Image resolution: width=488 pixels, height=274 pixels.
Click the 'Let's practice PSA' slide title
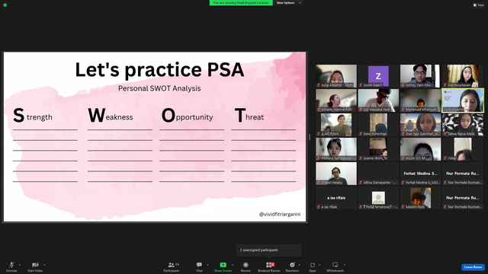click(x=159, y=69)
